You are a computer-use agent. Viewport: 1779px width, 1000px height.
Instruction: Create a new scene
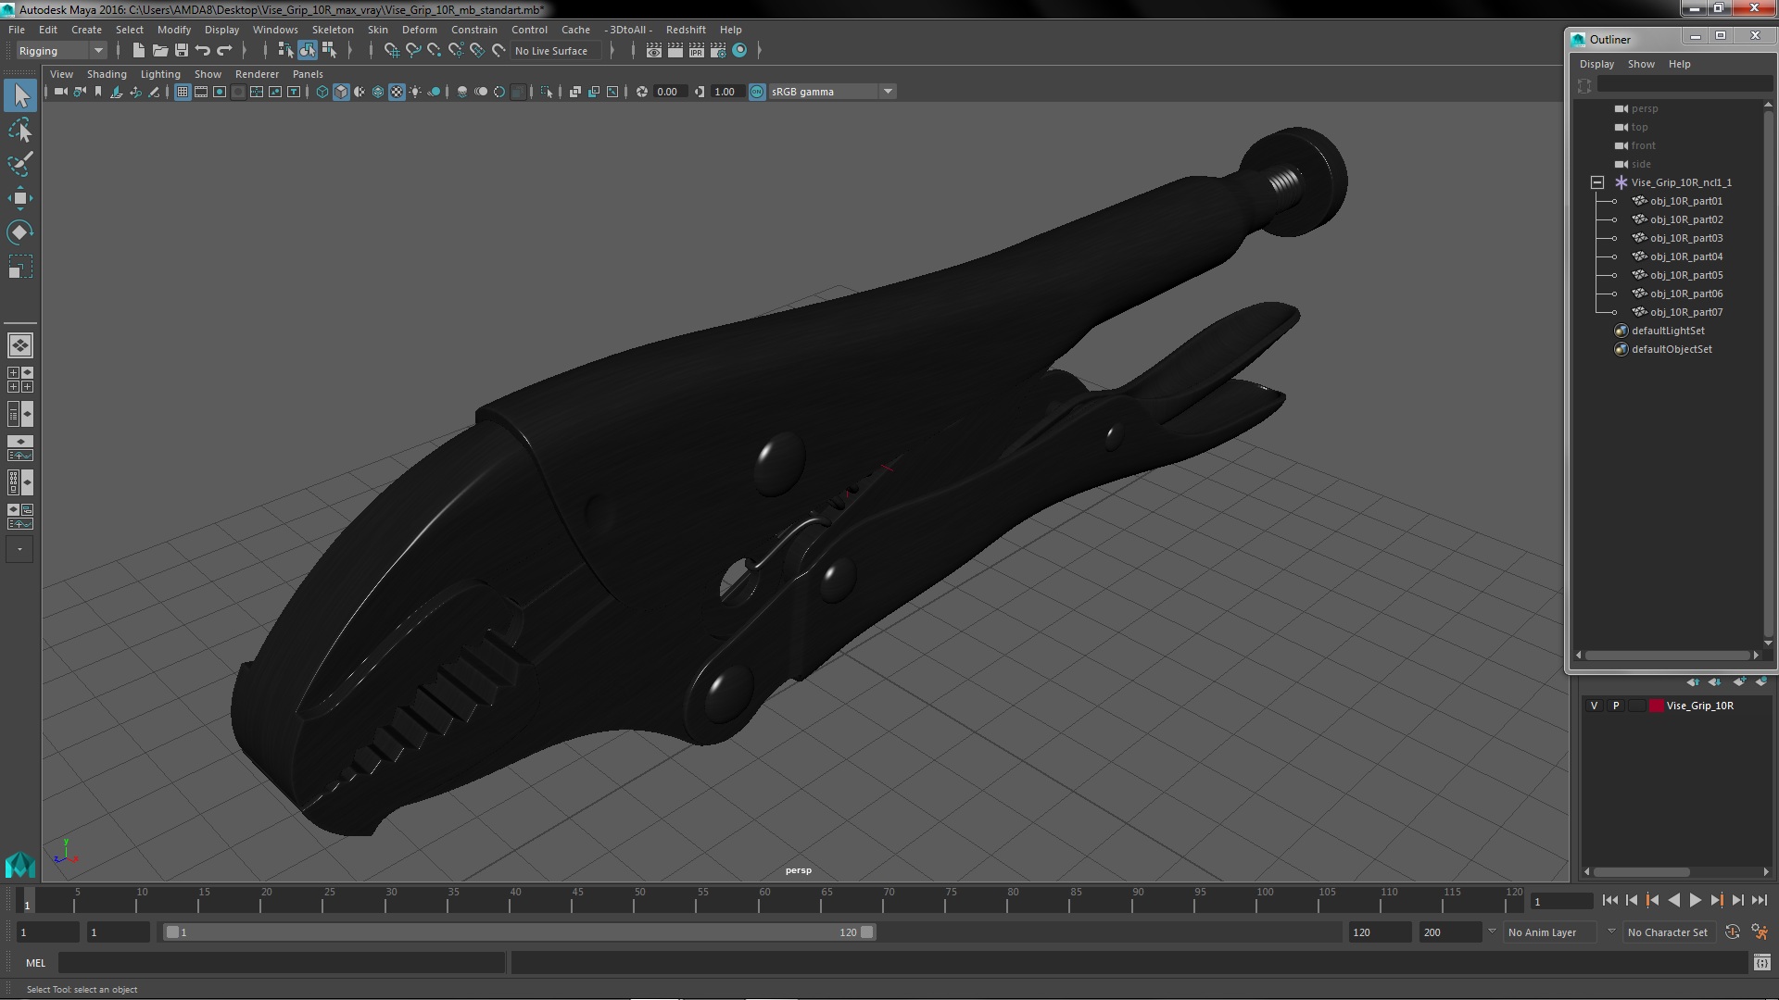pyautogui.click(x=139, y=51)
